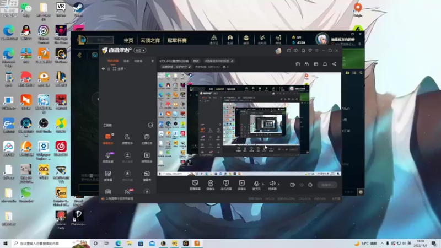Expand the system tray hidden icons arrow
The height and width of the screenshot is (248, 441).
pos(382,243)
